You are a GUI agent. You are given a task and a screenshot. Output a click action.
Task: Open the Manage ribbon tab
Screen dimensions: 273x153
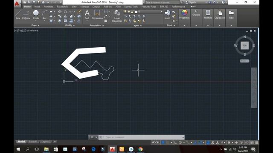(x=84, y=7)
